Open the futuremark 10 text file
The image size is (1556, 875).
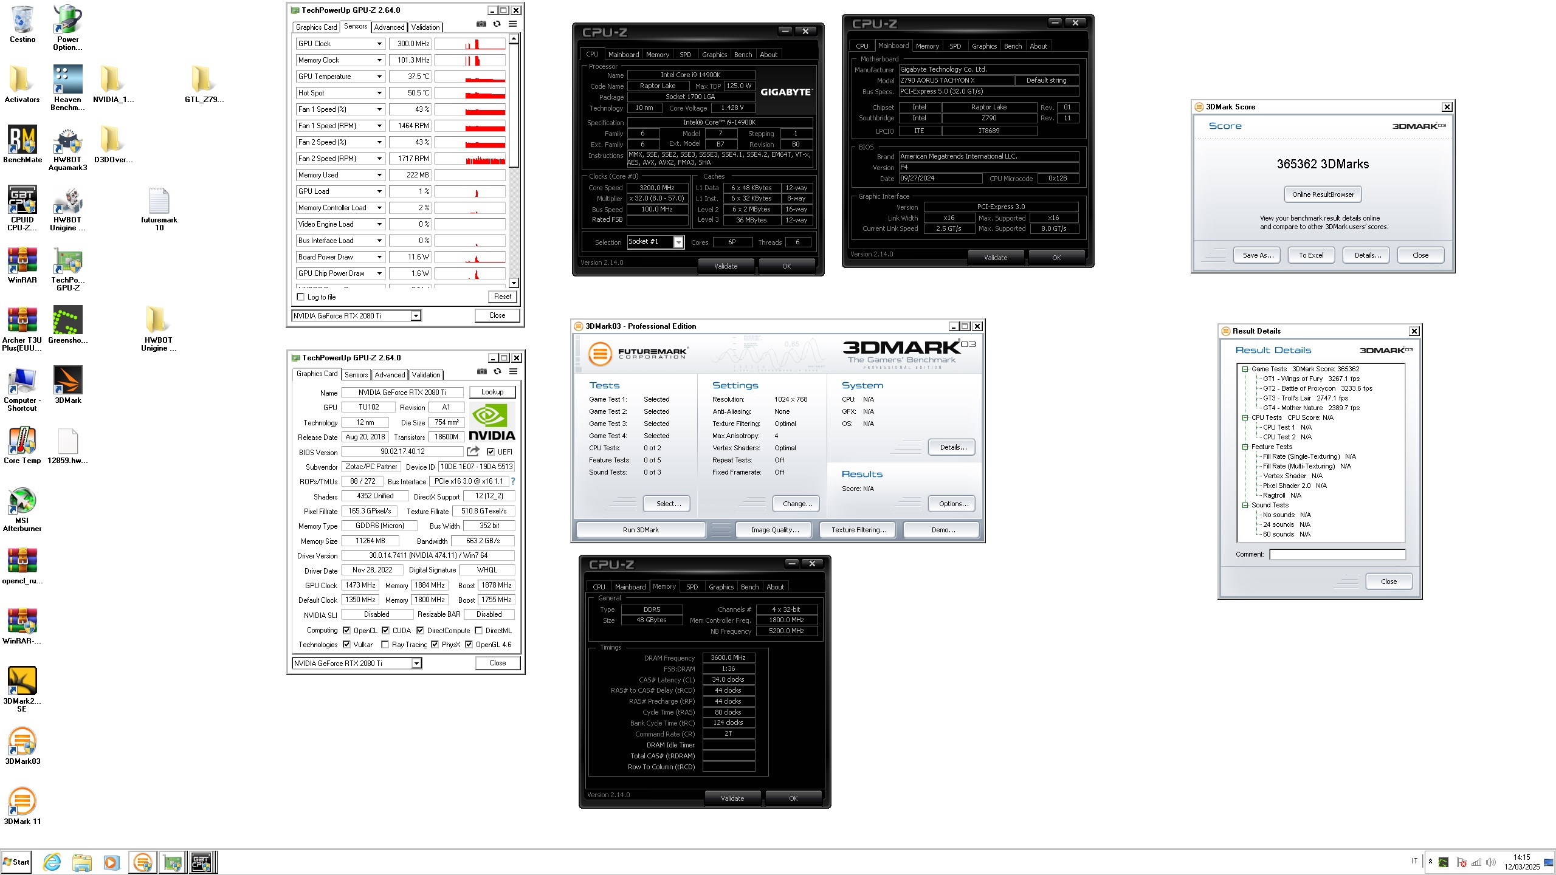[159, 208]
